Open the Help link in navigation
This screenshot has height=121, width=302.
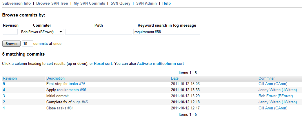166,3
